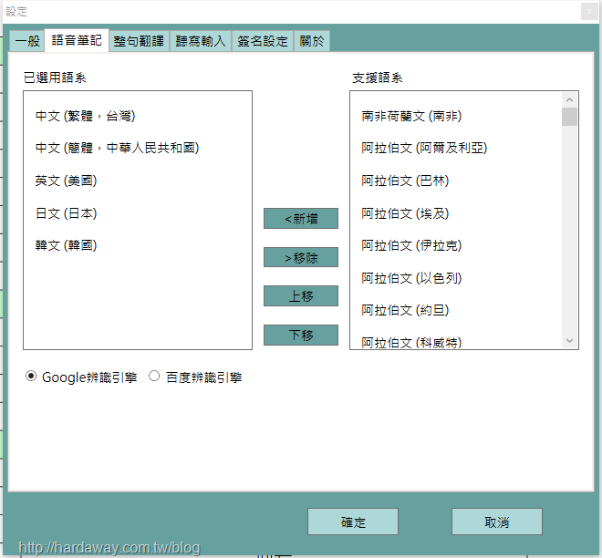Cancel with the 取消 button
Screen dimensions: 602x558
click(x=497, y=522)
